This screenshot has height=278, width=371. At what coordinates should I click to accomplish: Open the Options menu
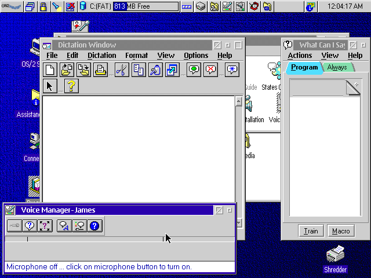pyautogui.click(x=196, y=56)
